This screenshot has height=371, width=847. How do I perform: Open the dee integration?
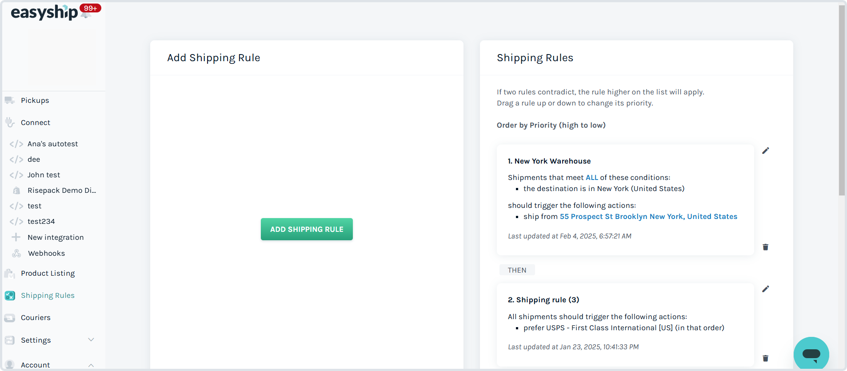(x=34, y=159)
